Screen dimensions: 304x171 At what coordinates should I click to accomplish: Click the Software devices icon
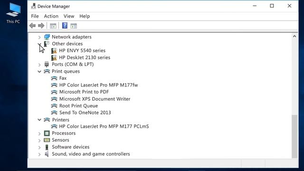click(x=47, y=147)
